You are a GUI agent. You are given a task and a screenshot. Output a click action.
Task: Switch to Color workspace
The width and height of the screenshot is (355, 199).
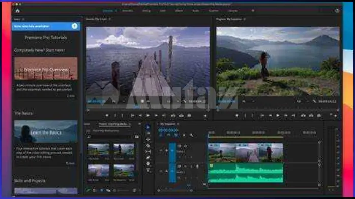pyautogui.click(x=163, y=11)
